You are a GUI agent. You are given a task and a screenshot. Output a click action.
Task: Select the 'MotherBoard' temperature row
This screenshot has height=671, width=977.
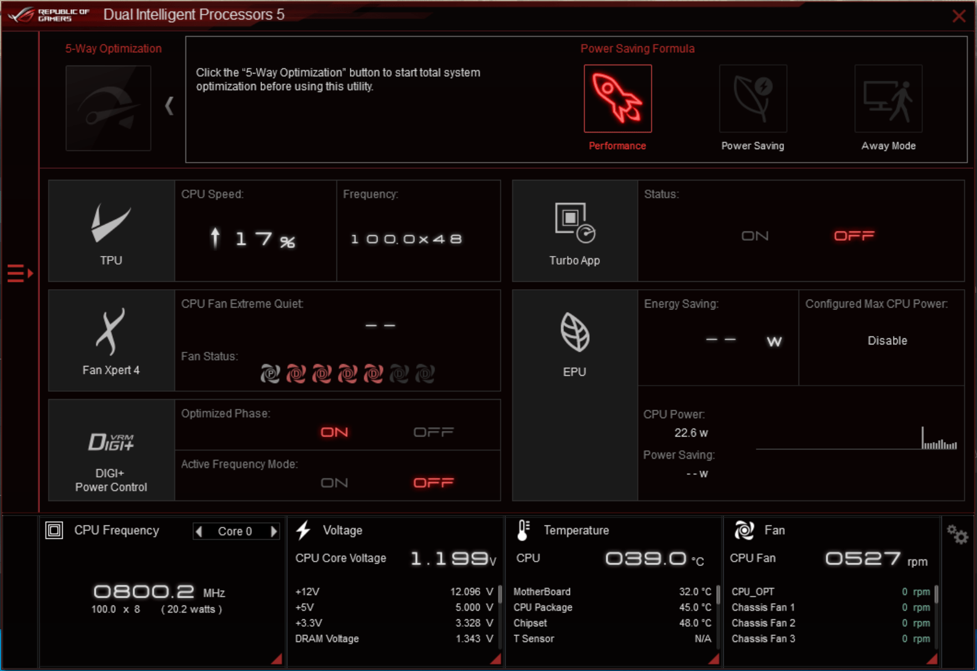click(x=612, y=592)
